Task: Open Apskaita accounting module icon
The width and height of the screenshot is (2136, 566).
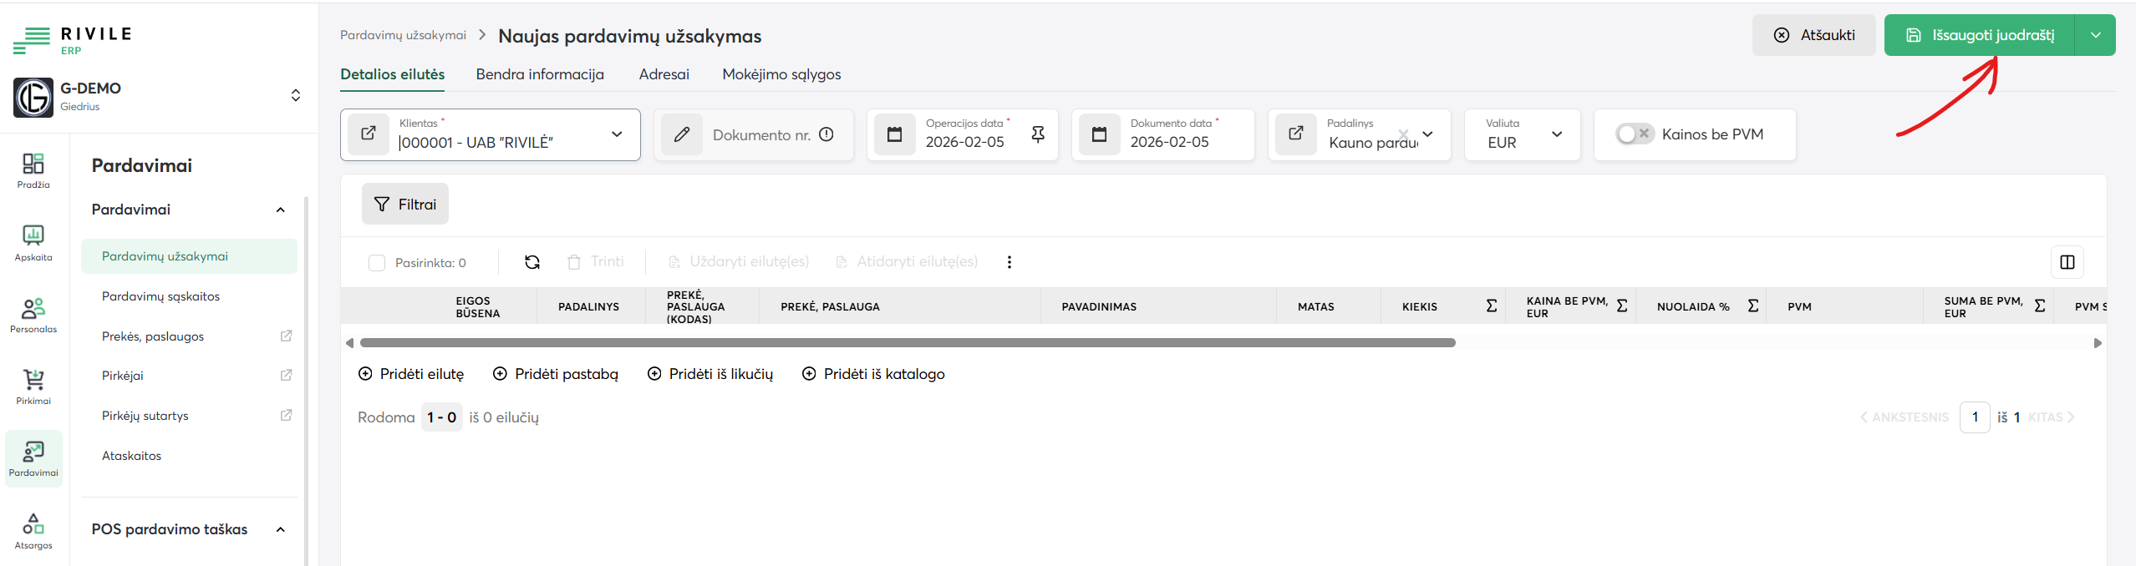Action: (33, 242)
